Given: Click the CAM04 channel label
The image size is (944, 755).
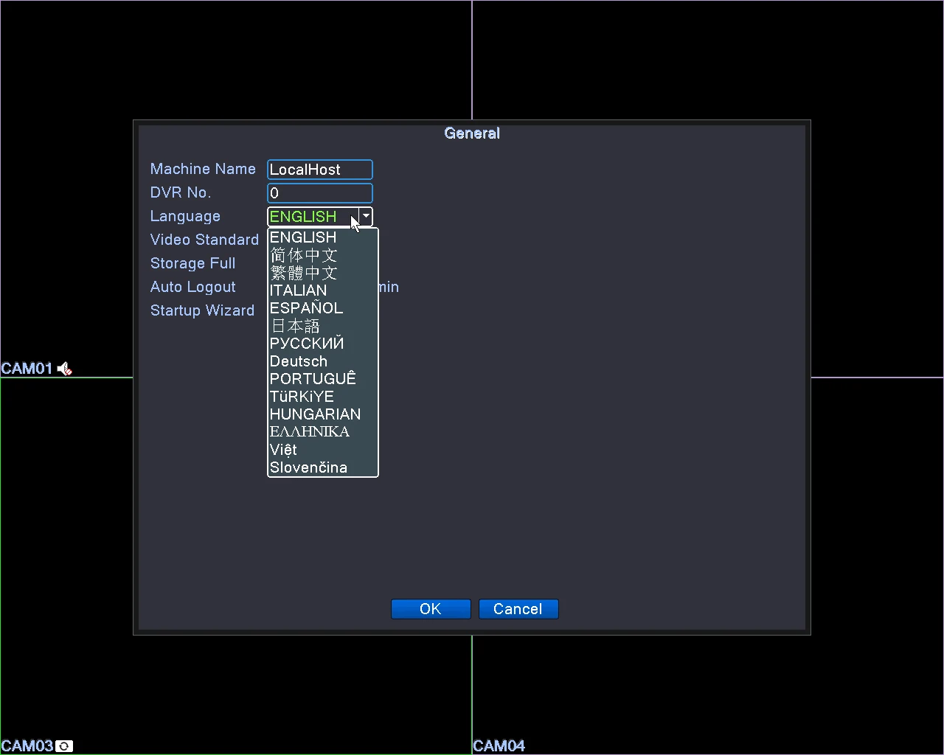Looking at the screenshot, I should (499, 746).
